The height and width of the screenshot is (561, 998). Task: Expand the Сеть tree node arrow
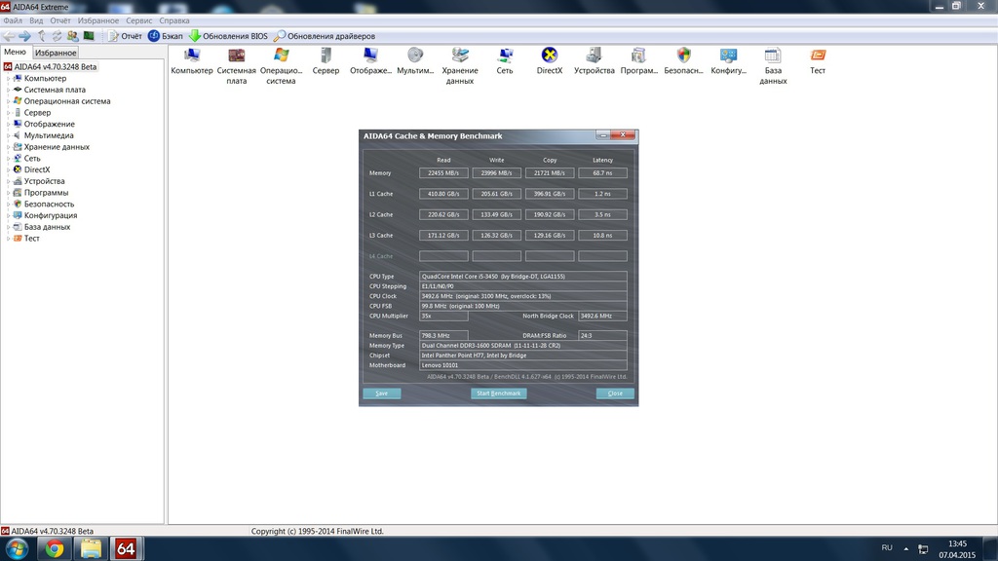(8, 159)
